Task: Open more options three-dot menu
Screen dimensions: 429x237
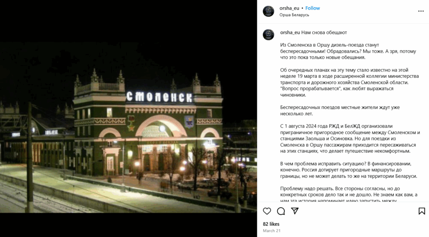Action: (x=421, y=11)
